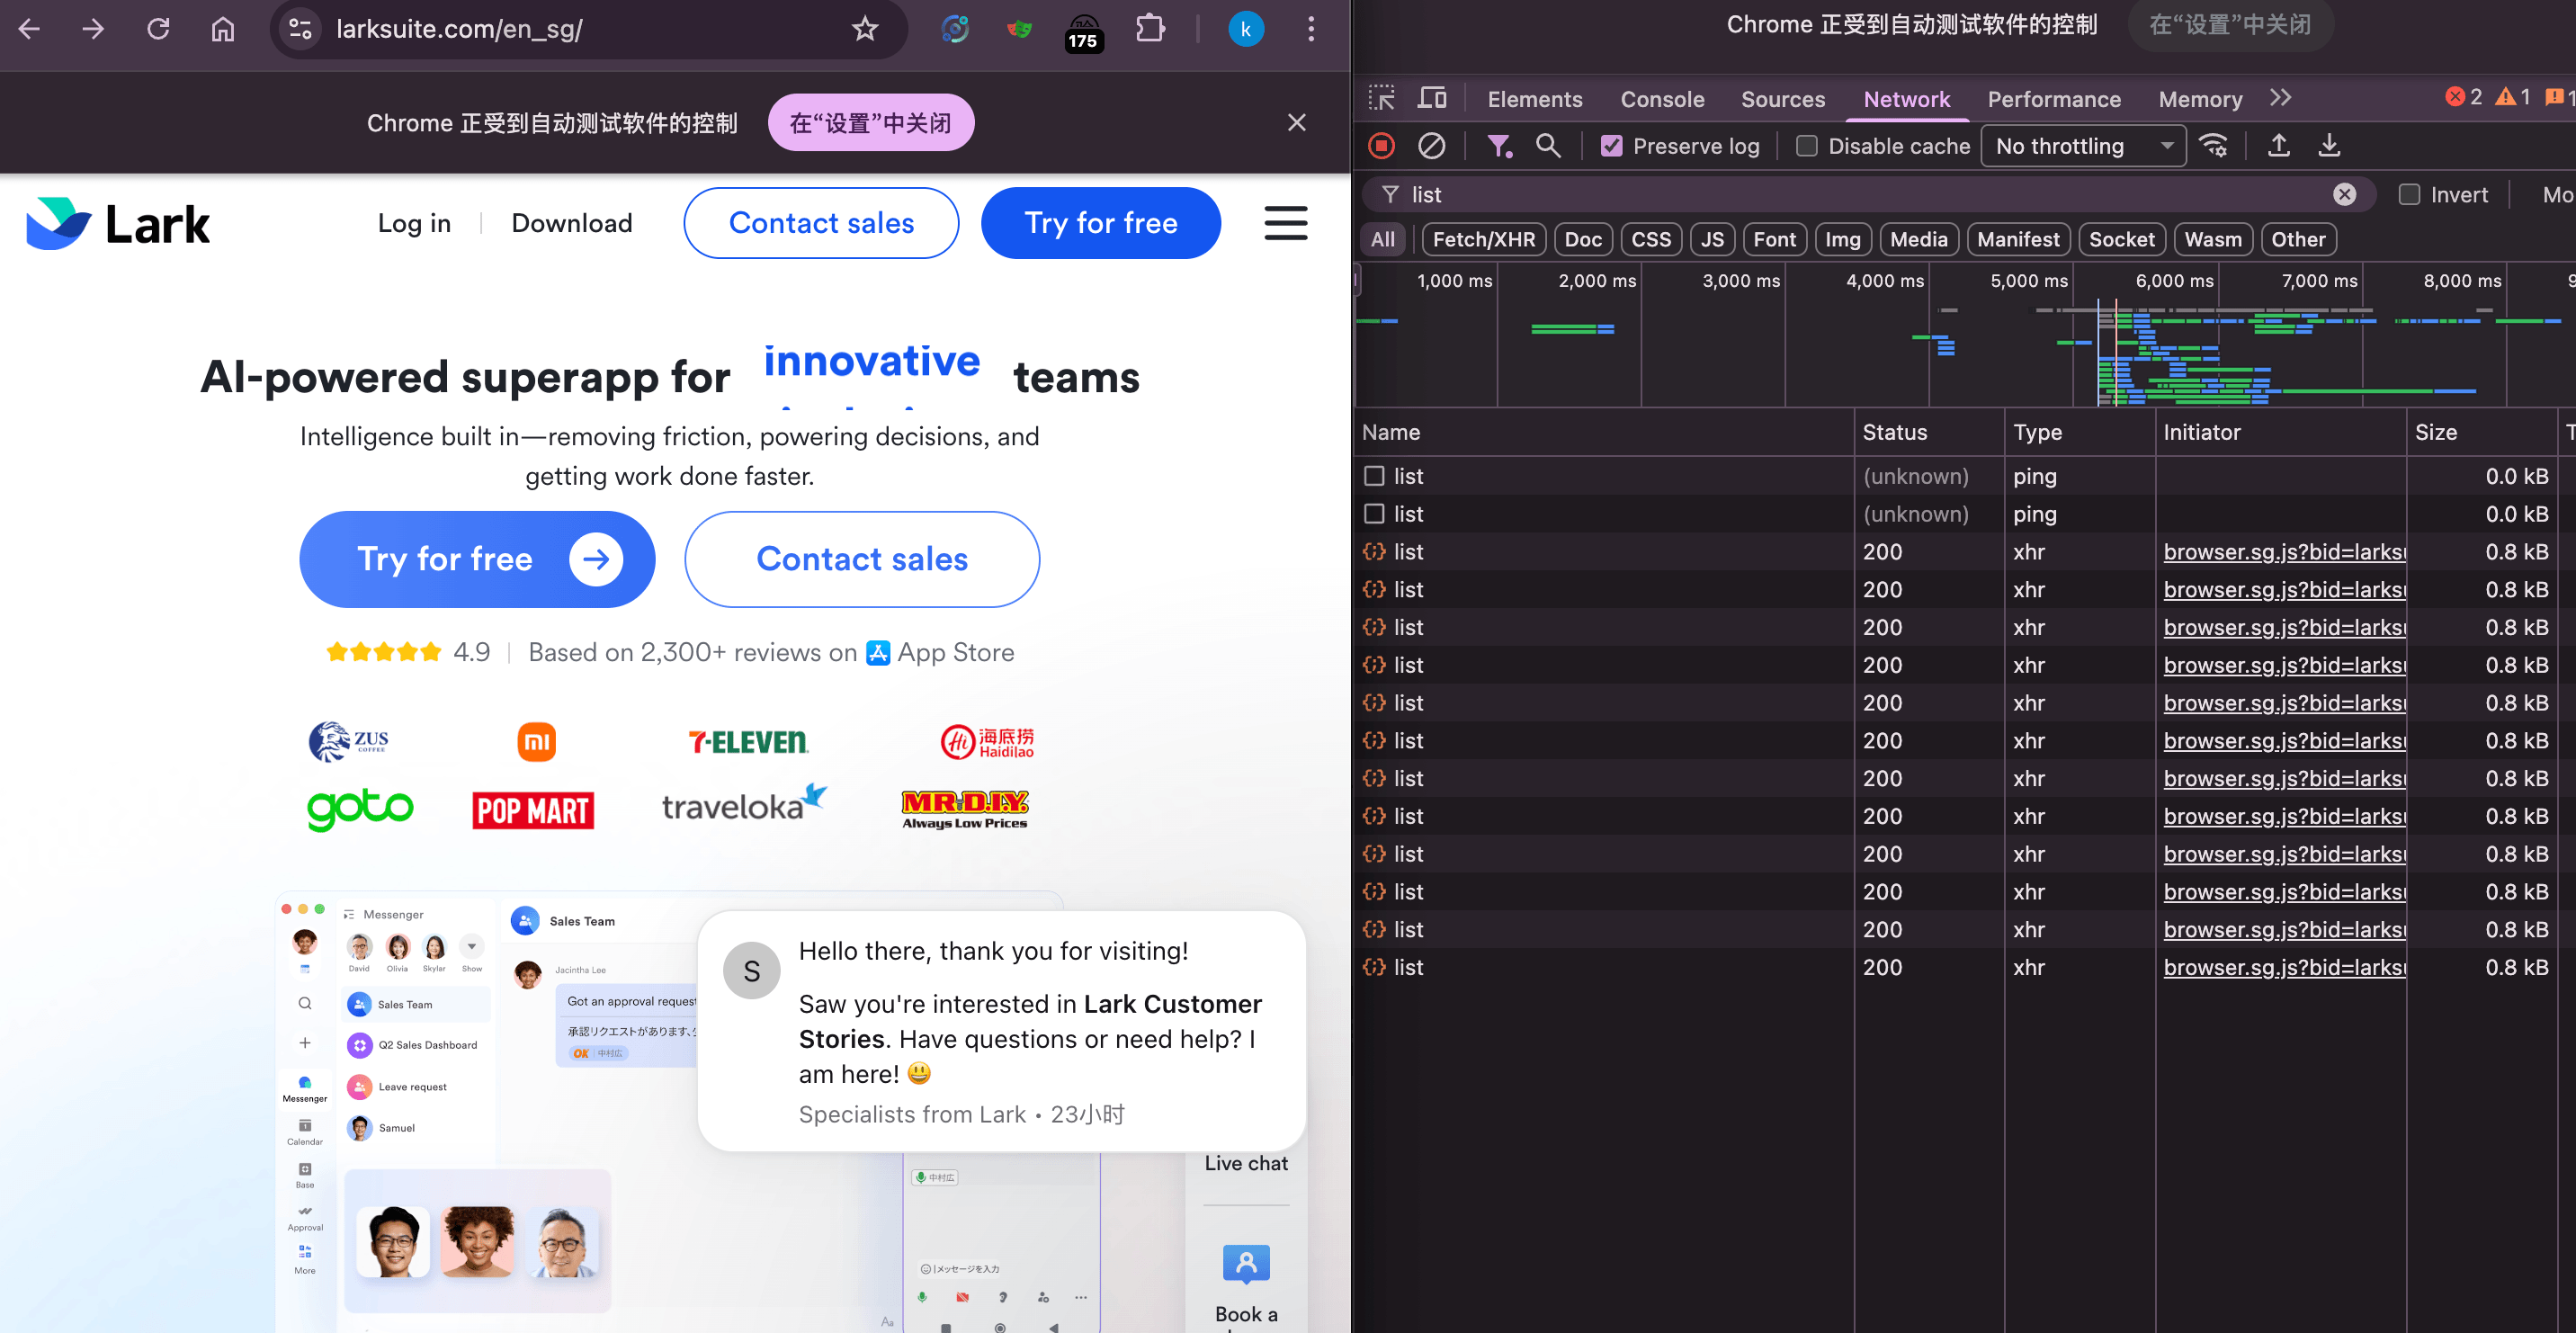Export HAR with download icon
2576x1333 pixels.
[2329, 146]
